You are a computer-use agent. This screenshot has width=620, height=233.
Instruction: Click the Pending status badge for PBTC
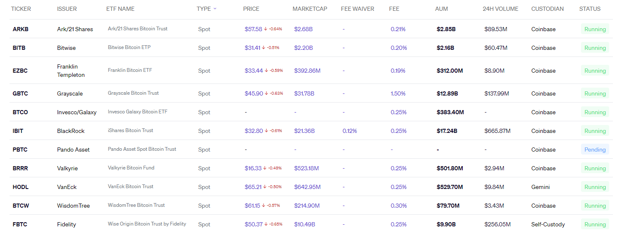[595, 150]
